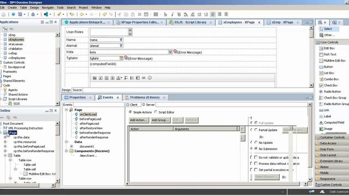Click the Add Action... button
Image resolution: width=349 pixels, height=196 pixels.
click(x=139, y=120)
